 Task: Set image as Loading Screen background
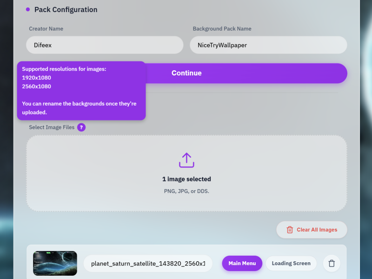[291, 263]
